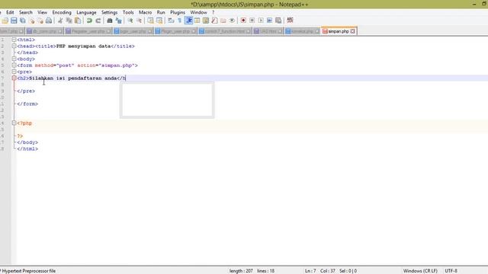Click the 'Hypertext Preprocessor file' status label
The height and width of the screenshot is (274, 488).
29,271
